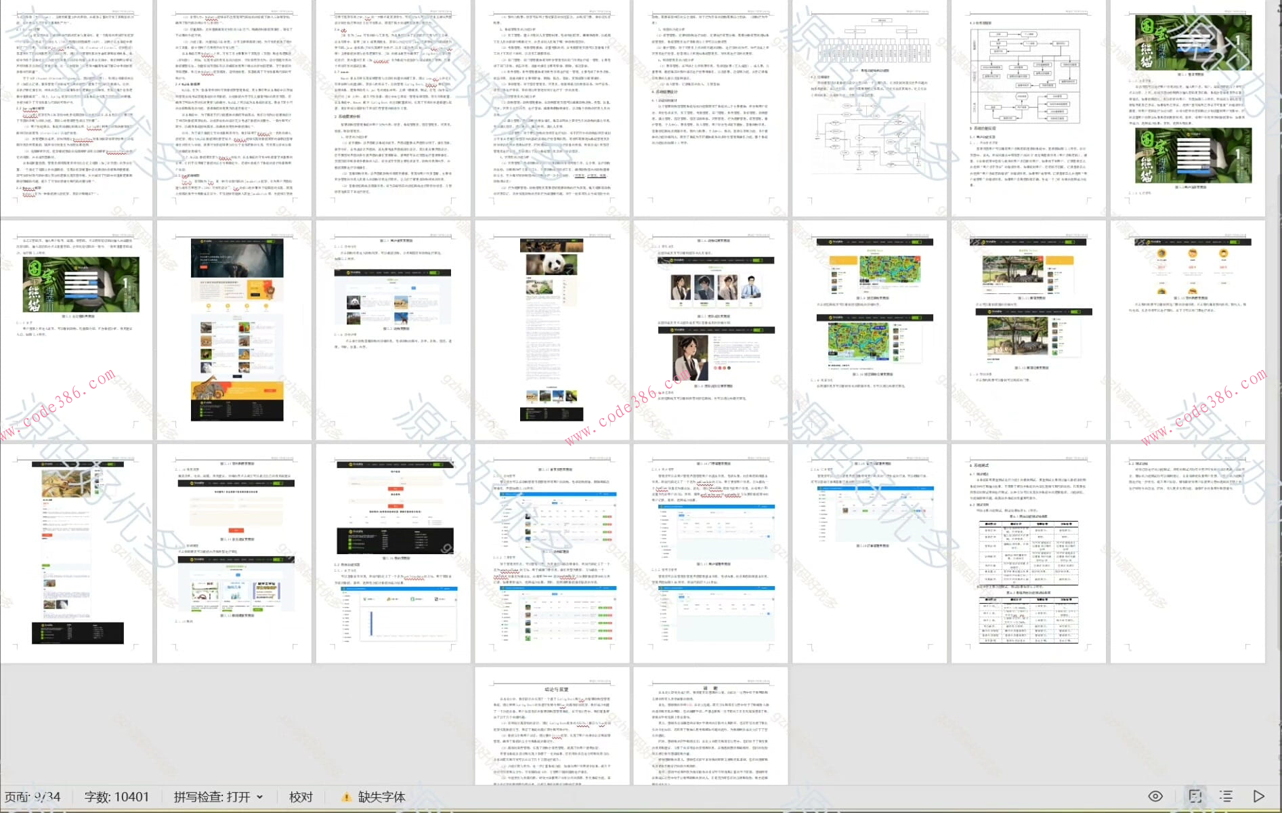Click the play triangle icon in status bar
This screenshot has height=813, width=1282.
click(x=1259, y=797)
